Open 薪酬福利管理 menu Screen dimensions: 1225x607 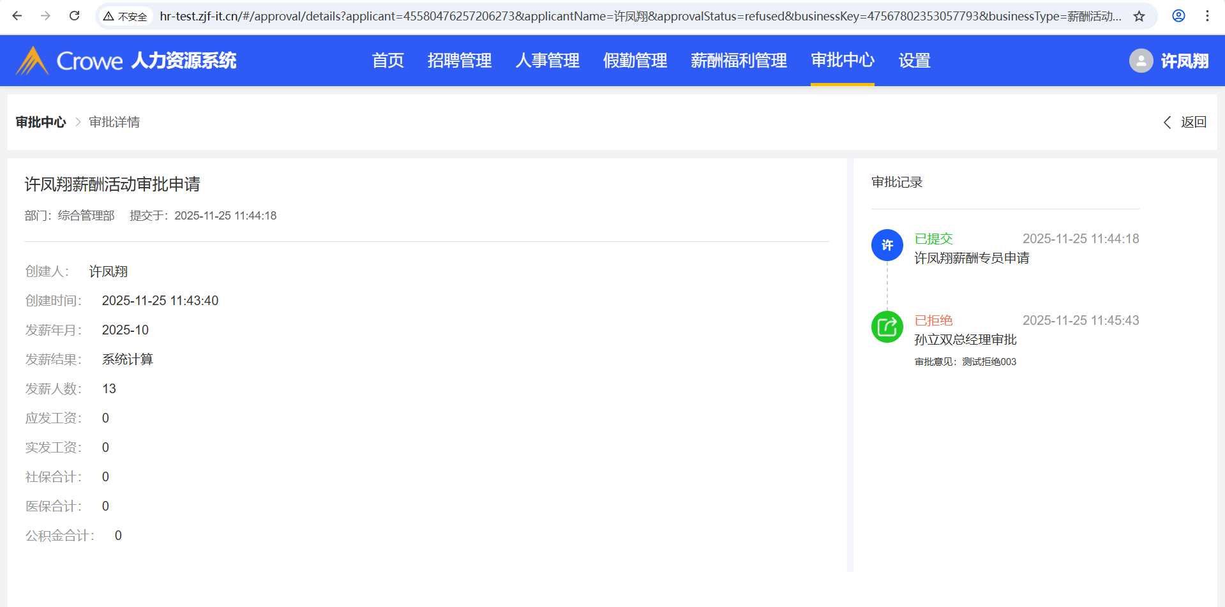point(739,61)
